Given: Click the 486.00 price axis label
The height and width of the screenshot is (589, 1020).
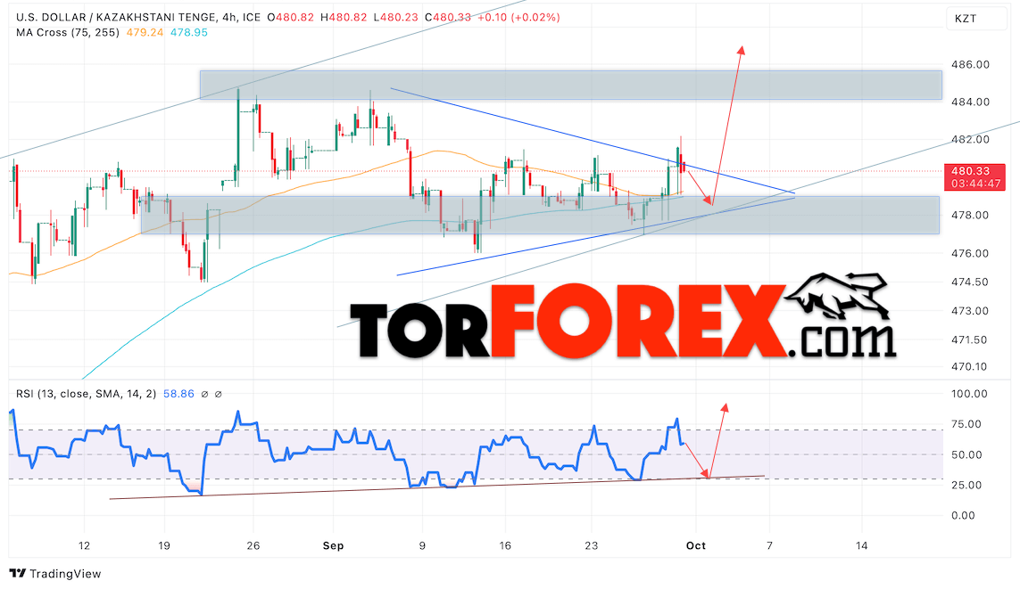Looking at the screenshot, I should click(970, 64).
